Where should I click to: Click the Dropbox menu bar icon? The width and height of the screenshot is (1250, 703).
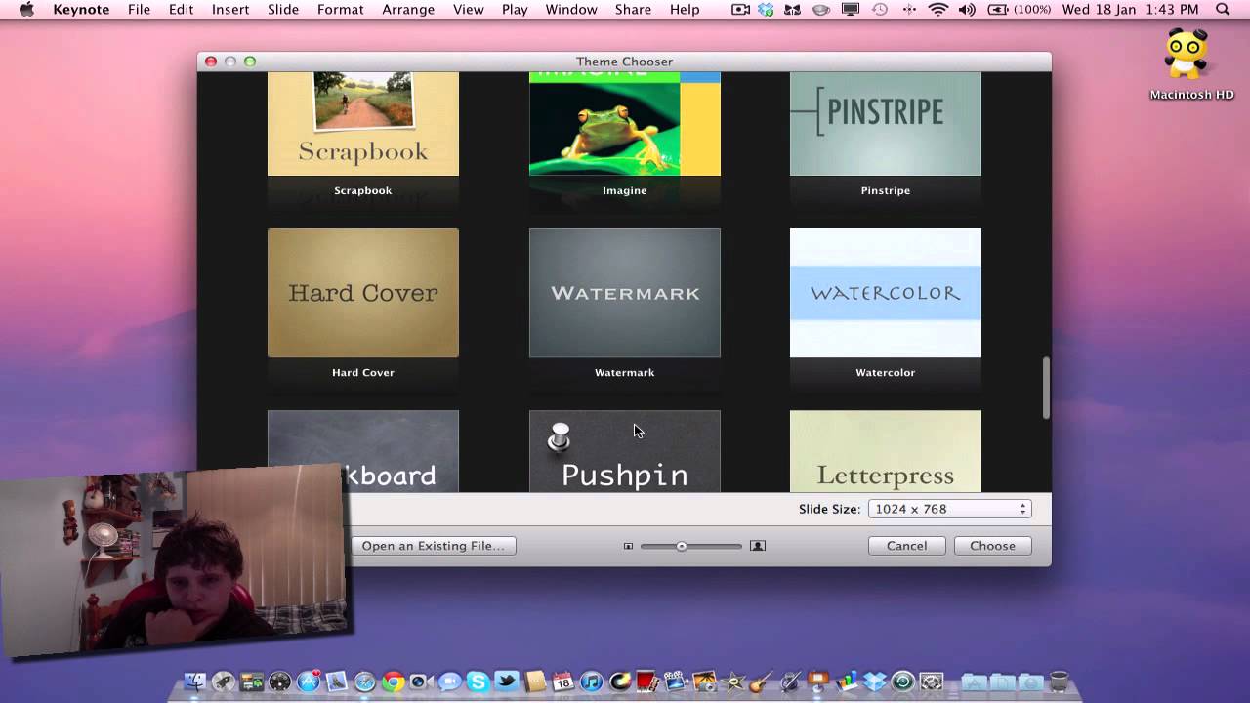click(766, 9)
